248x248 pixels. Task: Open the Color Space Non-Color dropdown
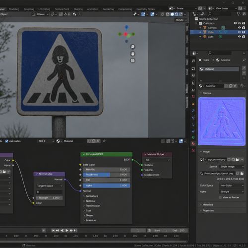232,186
